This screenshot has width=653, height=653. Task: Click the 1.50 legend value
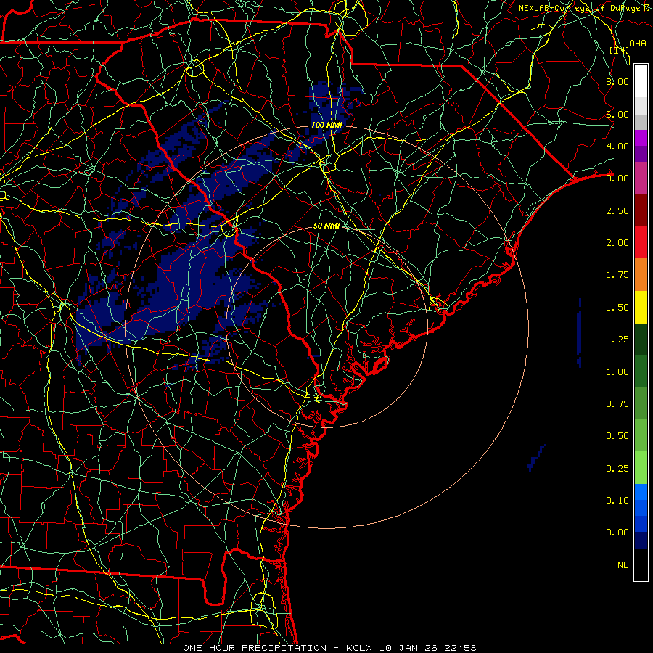617,308
